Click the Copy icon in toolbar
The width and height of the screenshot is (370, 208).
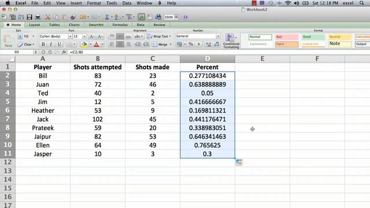(56, 17)
